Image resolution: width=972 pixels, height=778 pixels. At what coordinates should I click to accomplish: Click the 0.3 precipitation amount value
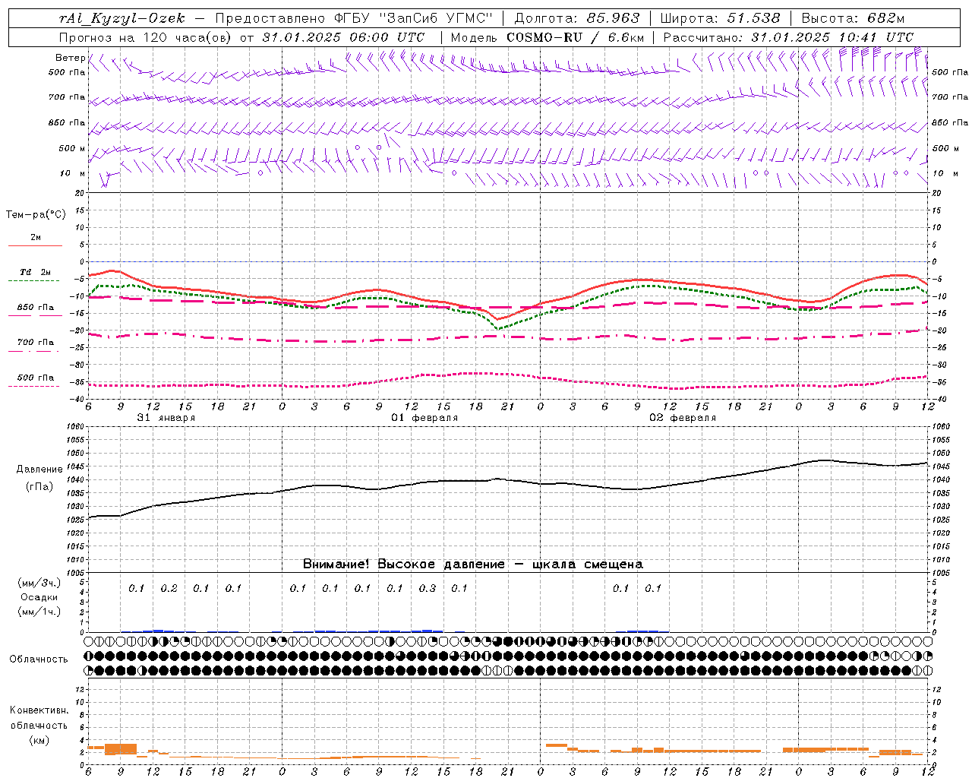tap(428, 588)
